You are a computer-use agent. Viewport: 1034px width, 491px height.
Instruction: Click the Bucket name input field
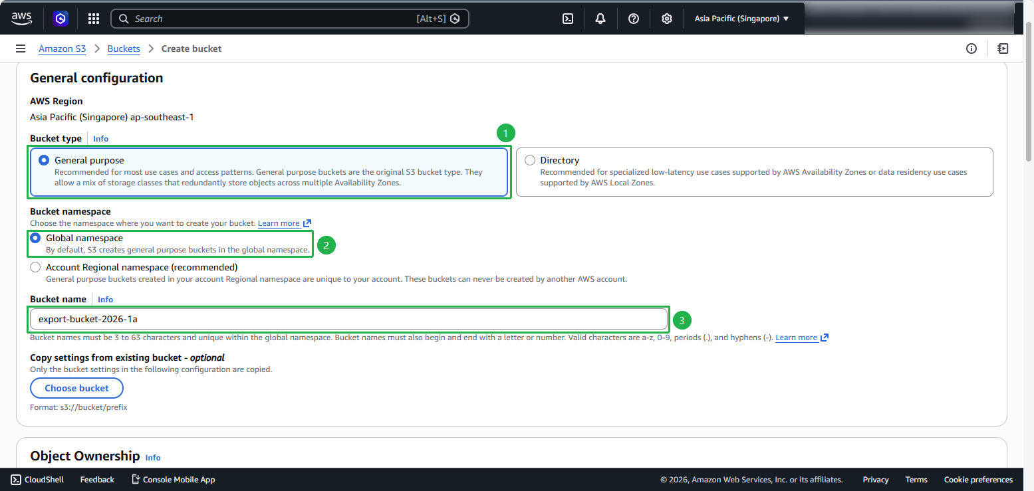pos(349,319)
